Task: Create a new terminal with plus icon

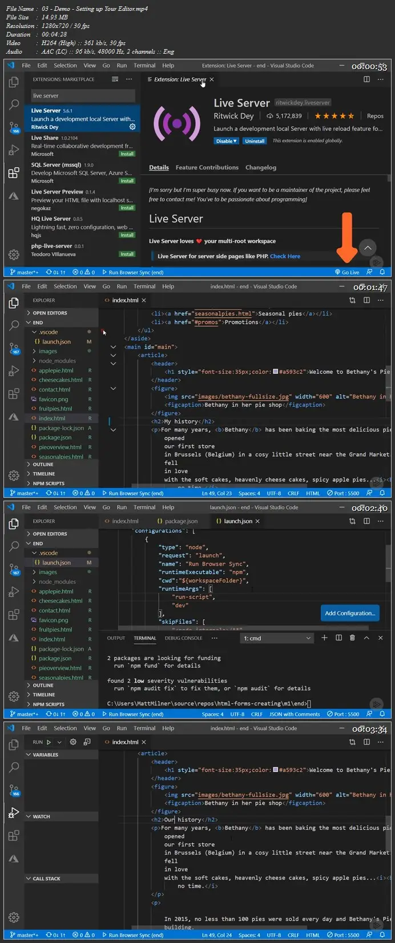Action: (324, 638)
